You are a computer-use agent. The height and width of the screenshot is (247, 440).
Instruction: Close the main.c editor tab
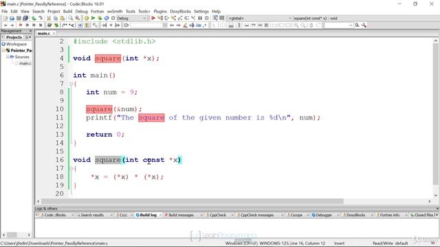(x=54, y=34)
